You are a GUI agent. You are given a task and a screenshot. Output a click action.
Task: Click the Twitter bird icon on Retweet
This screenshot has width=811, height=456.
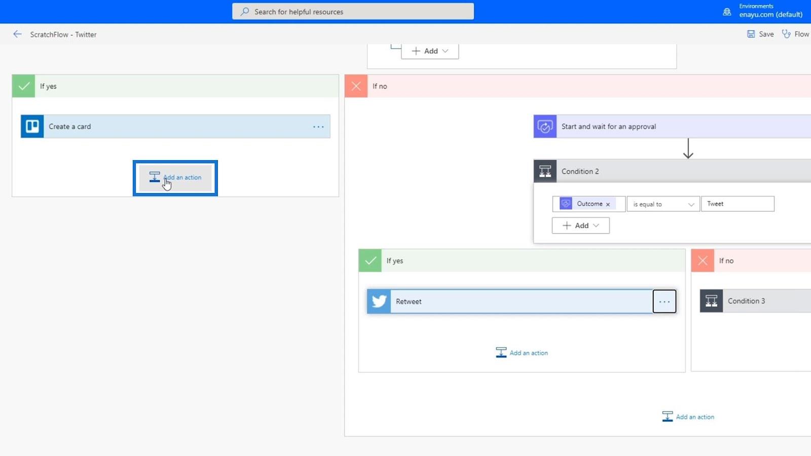[x=379, y=301]
